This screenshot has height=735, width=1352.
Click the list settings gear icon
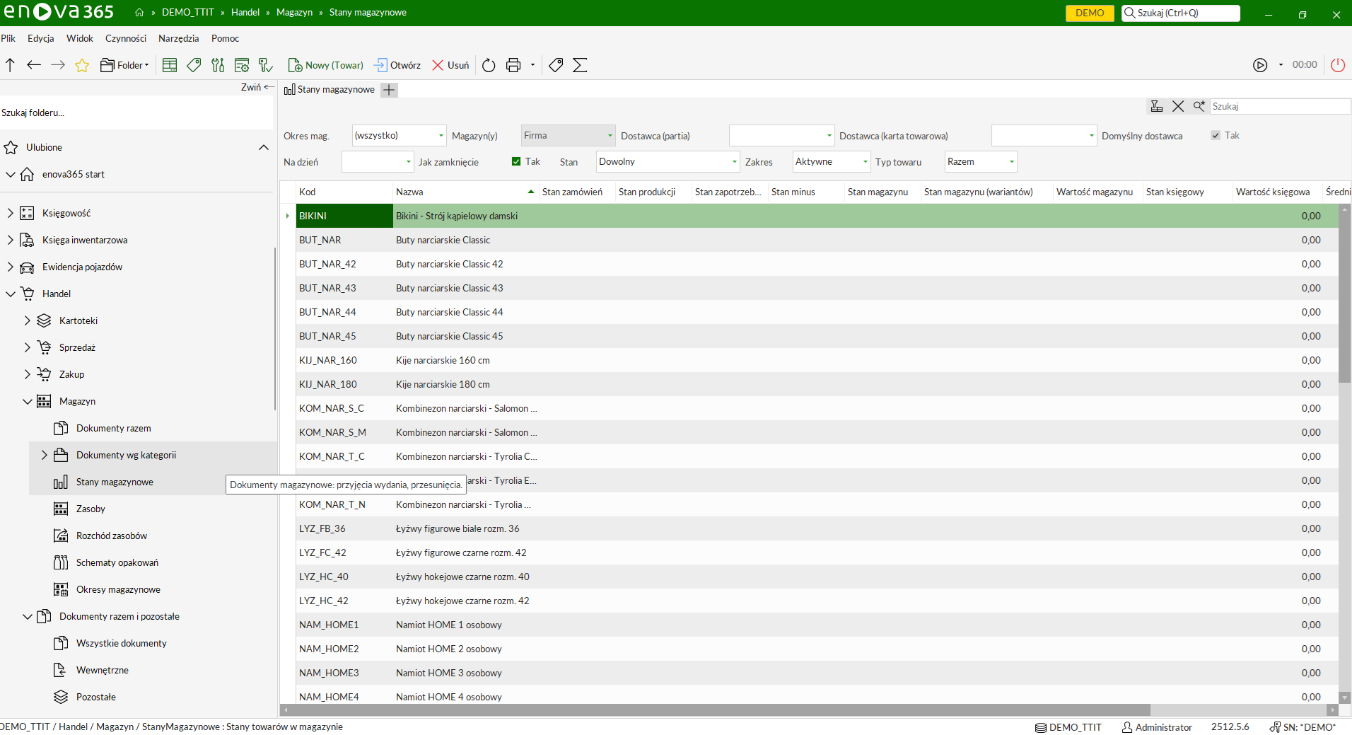pos(242,65)
